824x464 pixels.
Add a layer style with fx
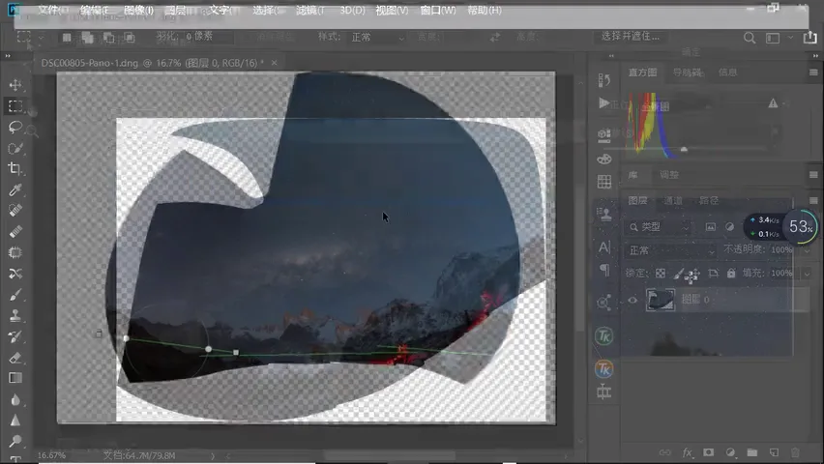tap(687, 452)
